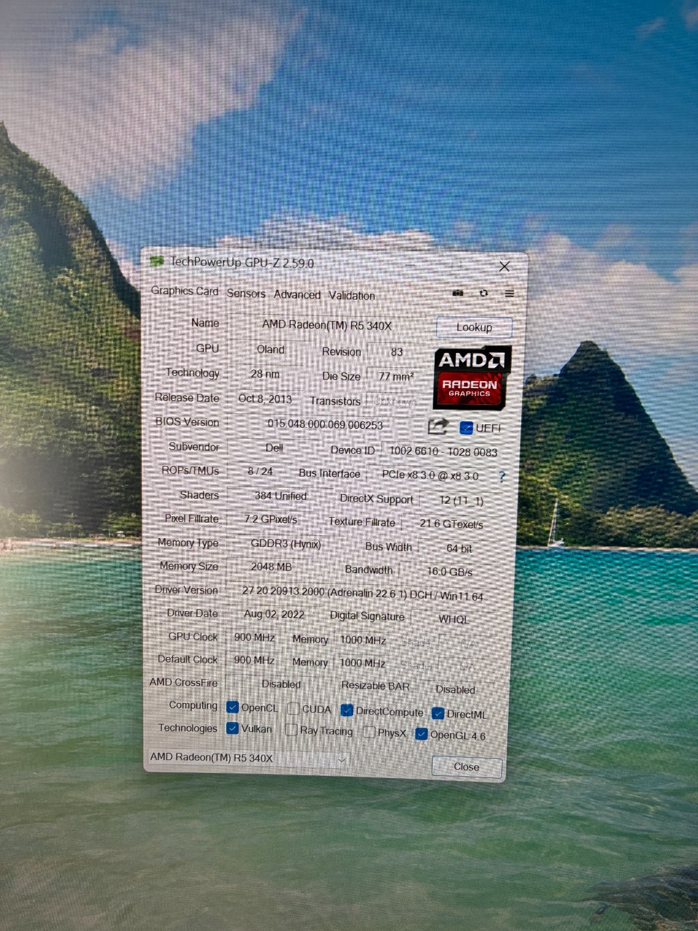
Task: Click the BIOS Version 015.048.000.069.006253 field
Action: pyautogui.click(x=325, y=425)
